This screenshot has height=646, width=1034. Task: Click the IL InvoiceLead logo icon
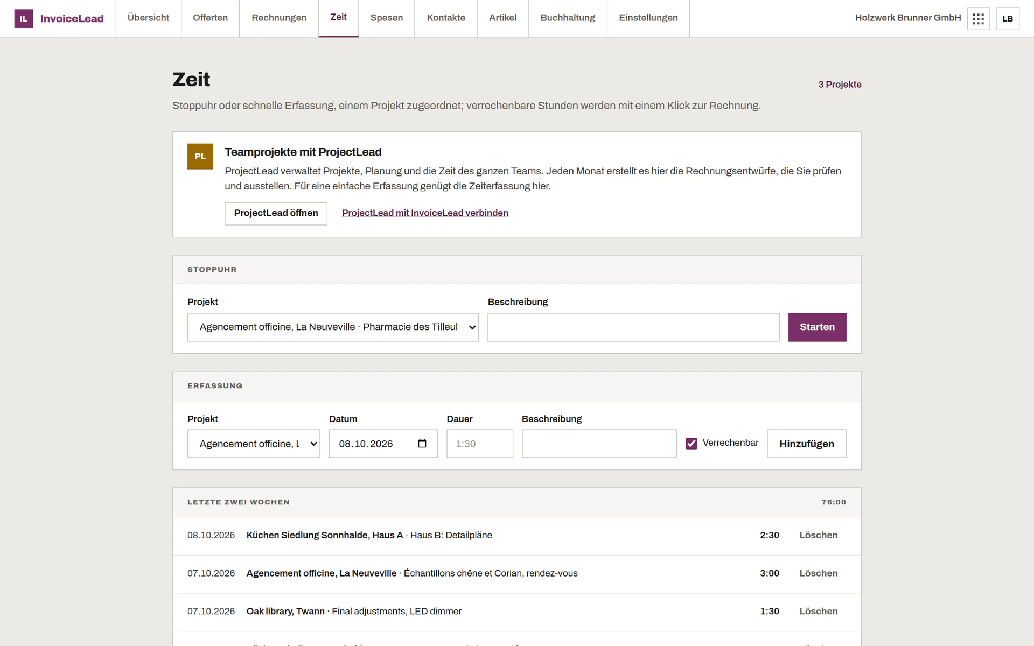[23, 19]
